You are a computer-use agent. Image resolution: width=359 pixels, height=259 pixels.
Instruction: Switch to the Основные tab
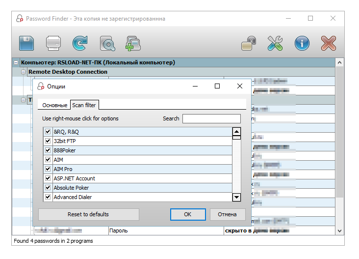pyautogui.click(x=55, y=105)
